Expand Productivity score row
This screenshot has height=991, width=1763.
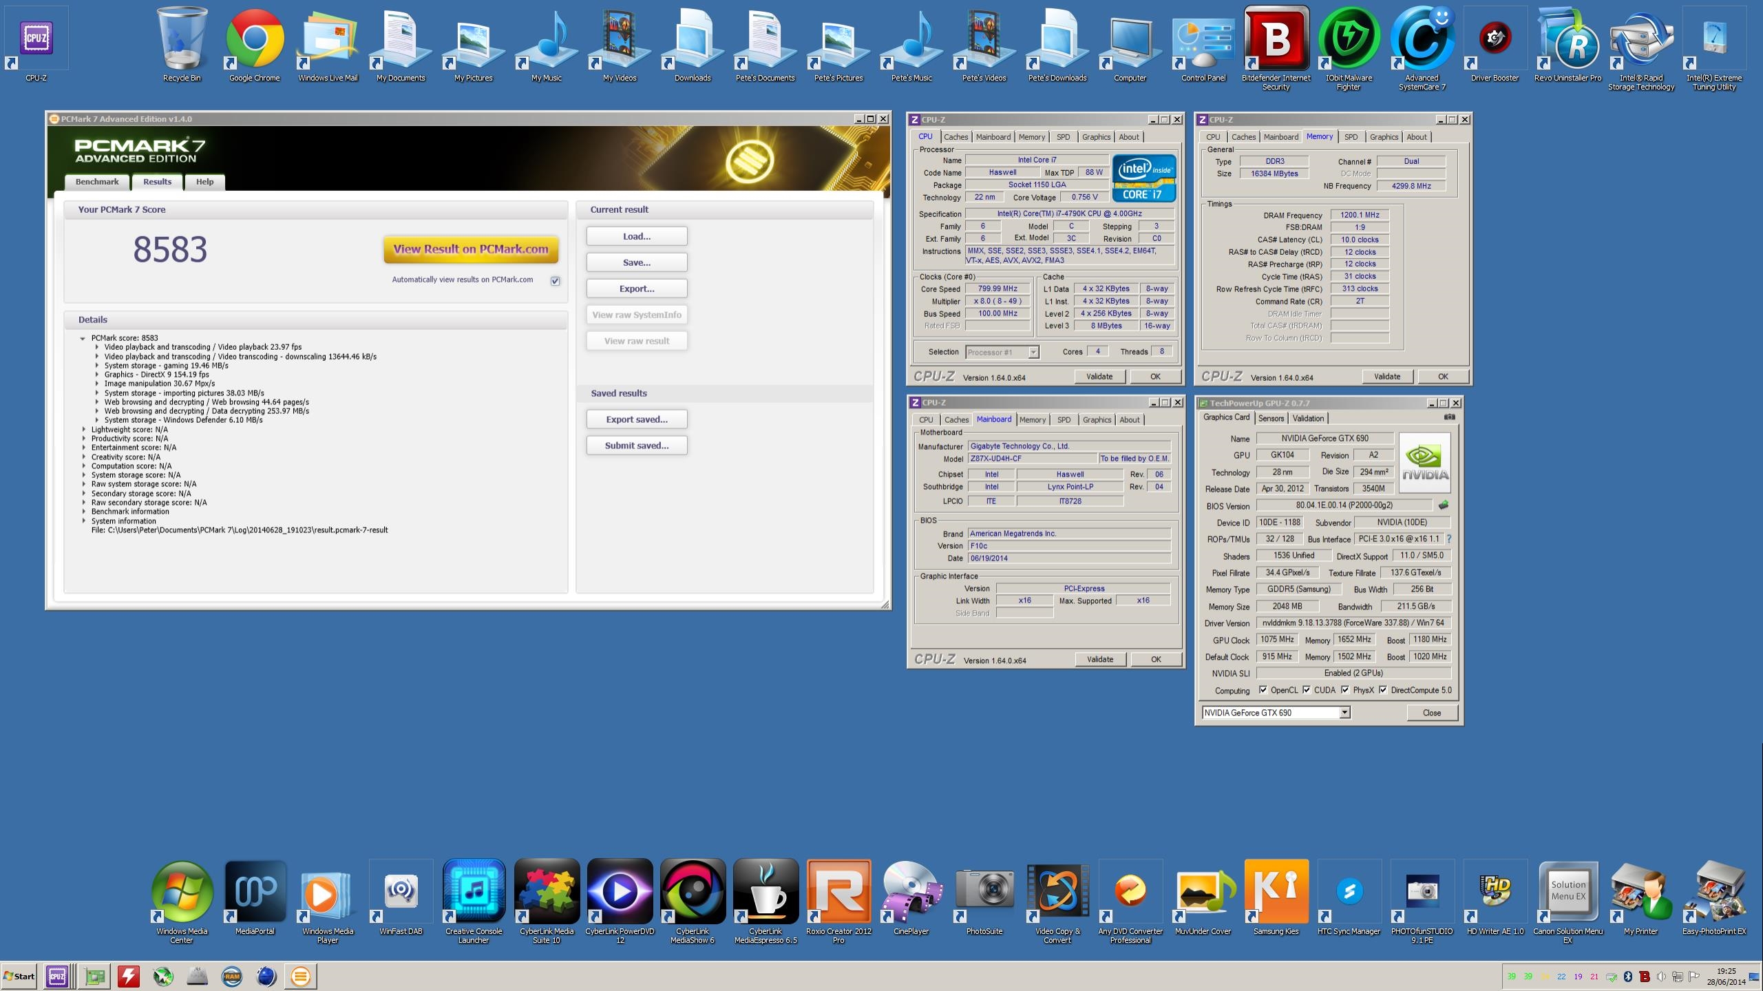tap(84, 439)
